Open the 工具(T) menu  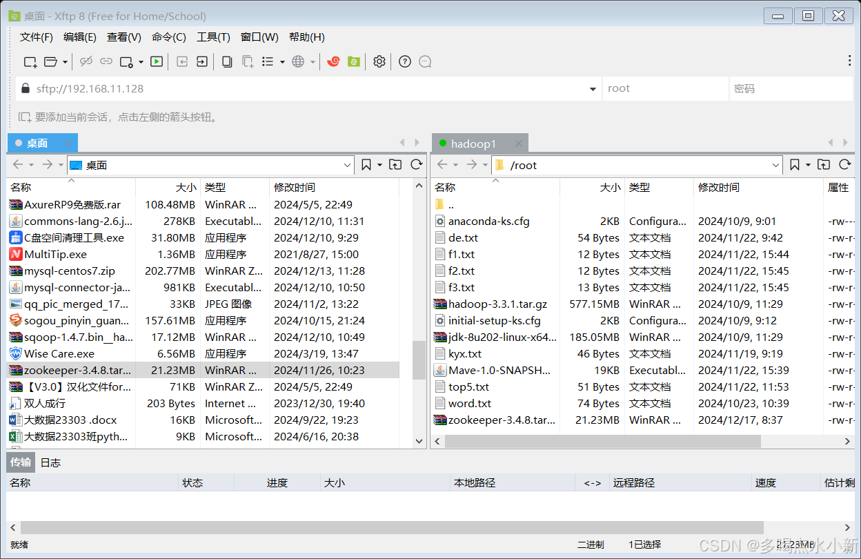pos(213,37)
